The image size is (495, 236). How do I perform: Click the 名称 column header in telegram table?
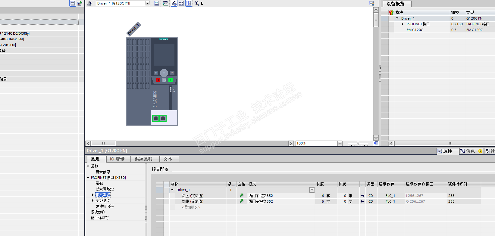click(198, 184)
